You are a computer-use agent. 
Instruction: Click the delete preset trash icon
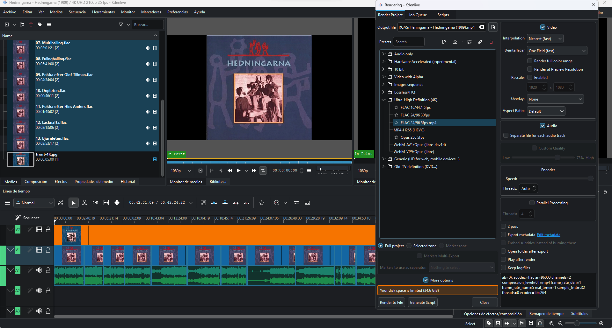(491, 42)
